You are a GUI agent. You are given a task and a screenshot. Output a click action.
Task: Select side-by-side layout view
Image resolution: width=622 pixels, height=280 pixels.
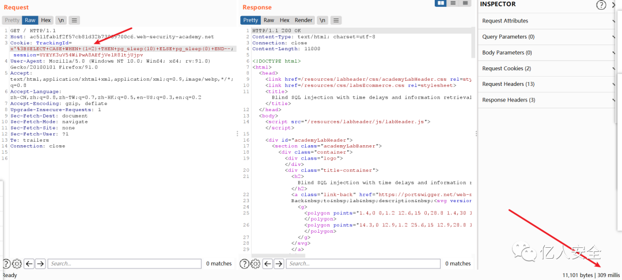pos(441,3)
